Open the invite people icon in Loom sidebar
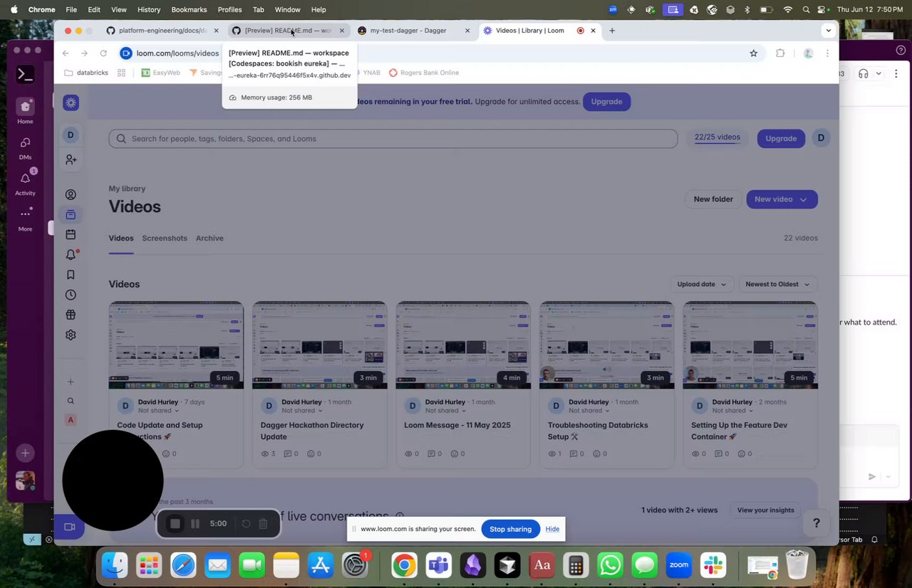This screenshot has width=912, height=588. click(x=71, y=160)
